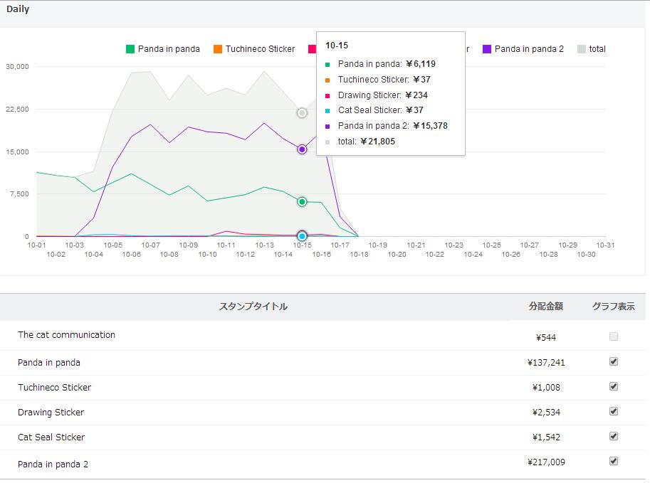Click the スタンプタイトル column header
This screenshot has height=483, width=650.
pos(253,307)
